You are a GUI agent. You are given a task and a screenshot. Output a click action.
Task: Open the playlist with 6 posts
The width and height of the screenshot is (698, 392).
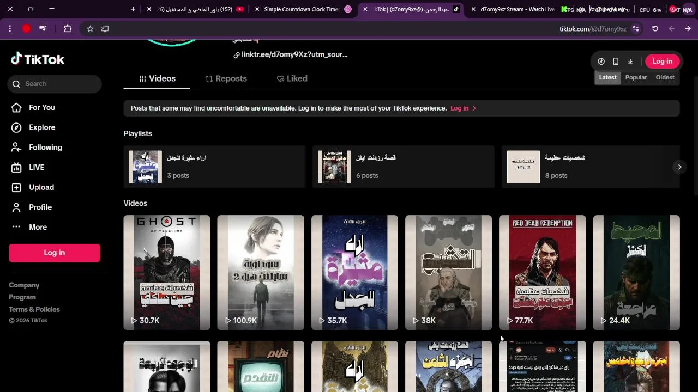click(404, 167)
